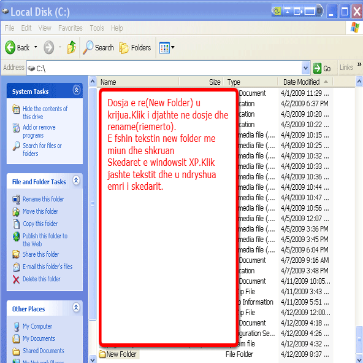Click Search for files or folders

coord(42,149)
